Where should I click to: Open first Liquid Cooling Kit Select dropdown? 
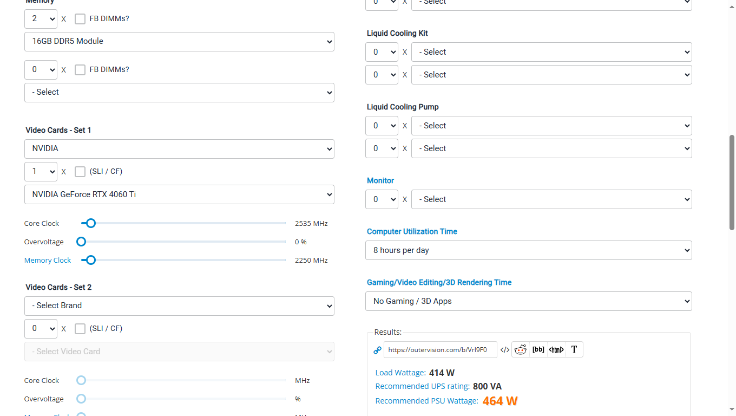(551, 53)
